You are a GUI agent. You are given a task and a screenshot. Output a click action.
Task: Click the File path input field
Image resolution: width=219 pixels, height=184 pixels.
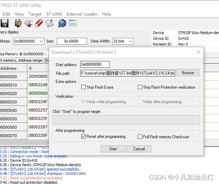128,73
